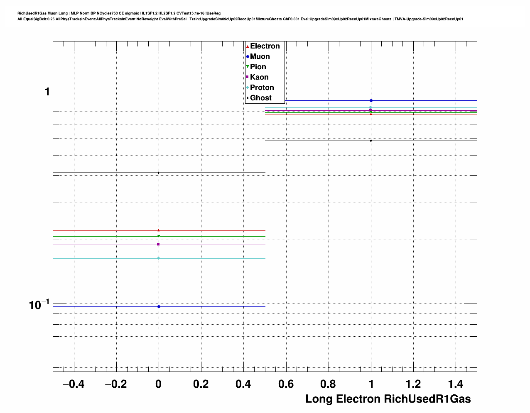Click the blue Muon circle legend marker
Screen dimensions: 530x413
[x=248, y=57]
